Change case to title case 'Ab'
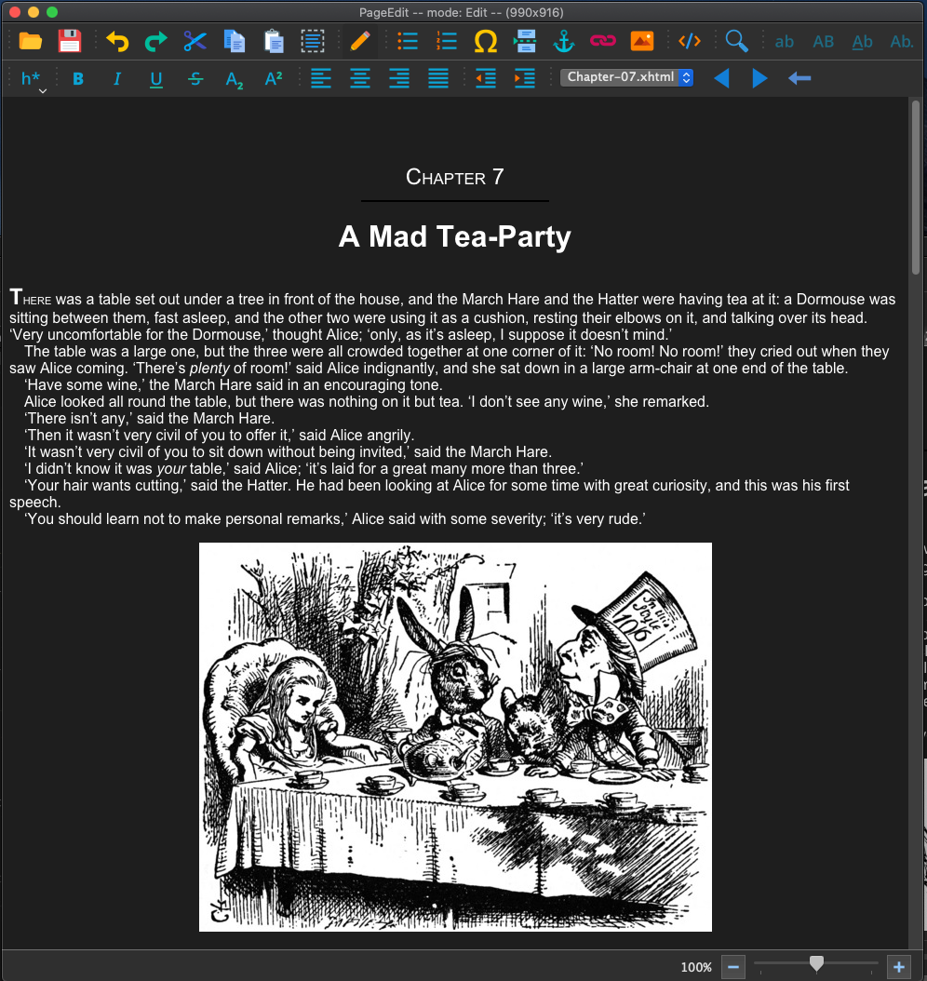927x981 pixels. coord(862,42)
